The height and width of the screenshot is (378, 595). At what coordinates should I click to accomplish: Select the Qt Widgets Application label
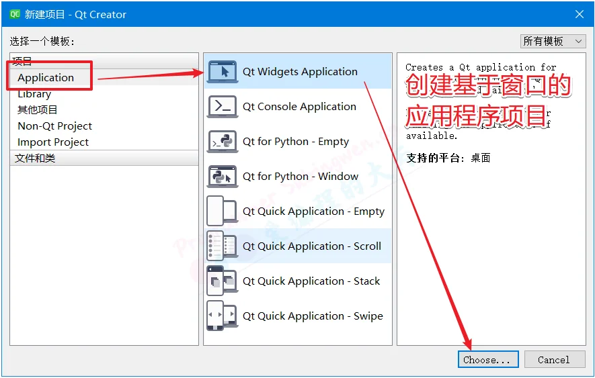[300, 72]
